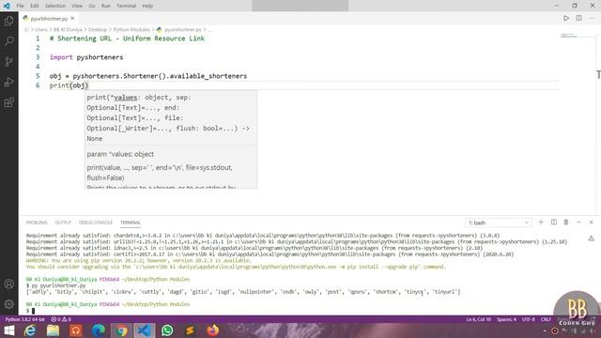
Task: Open the Windows Start button
Action: (8, 330)
